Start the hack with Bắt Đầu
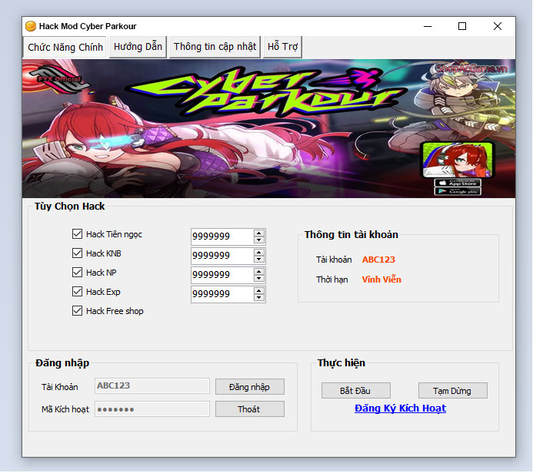Image resolution: width=533 pixels, height=473 pixels. click(355, 391)
